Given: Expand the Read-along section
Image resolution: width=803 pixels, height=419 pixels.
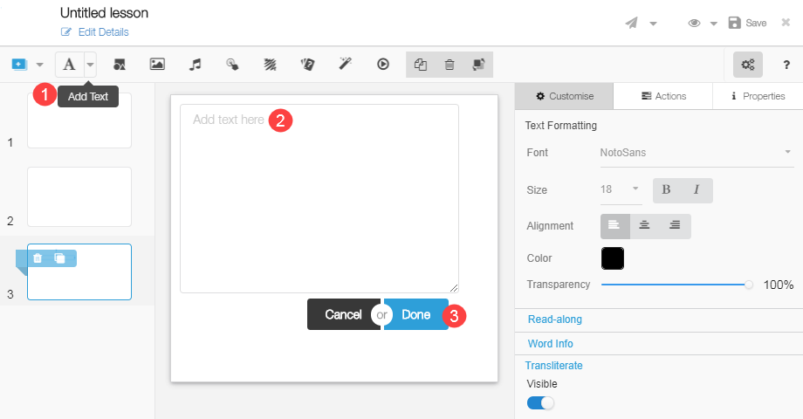Looking at the screenshot, I should pos(555,319).
